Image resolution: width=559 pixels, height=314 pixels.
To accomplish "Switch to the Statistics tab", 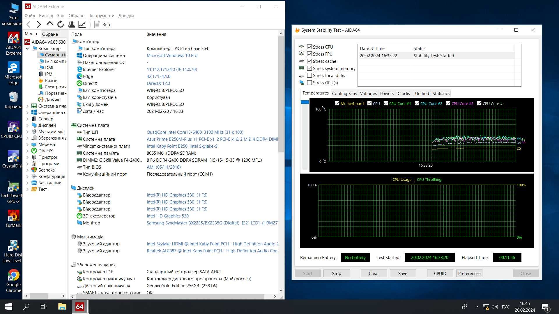I will pyautogui.click(x=441, y=93).
